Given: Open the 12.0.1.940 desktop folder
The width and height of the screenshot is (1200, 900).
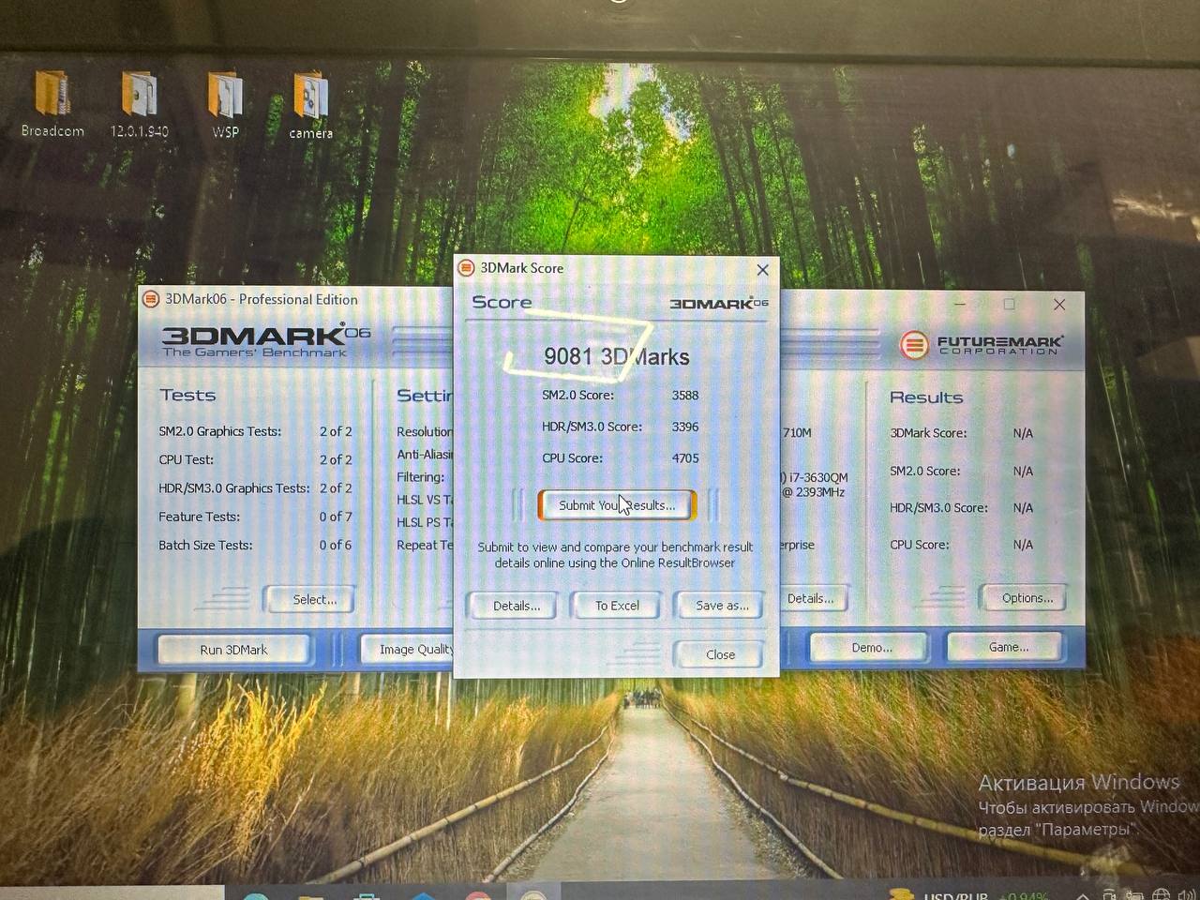Looking at the screenshot, I should point(140,103).
